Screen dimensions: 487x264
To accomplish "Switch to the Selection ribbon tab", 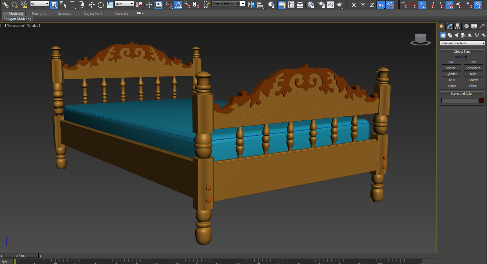I will pos(65,14).
